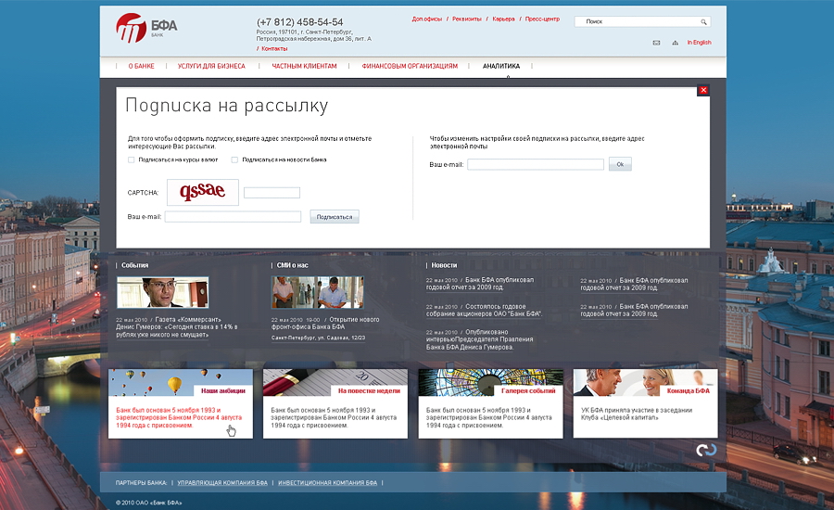
Task: Open the Коммерсантъ Денис Гумеров article link
Action: (x=177, y=327)
